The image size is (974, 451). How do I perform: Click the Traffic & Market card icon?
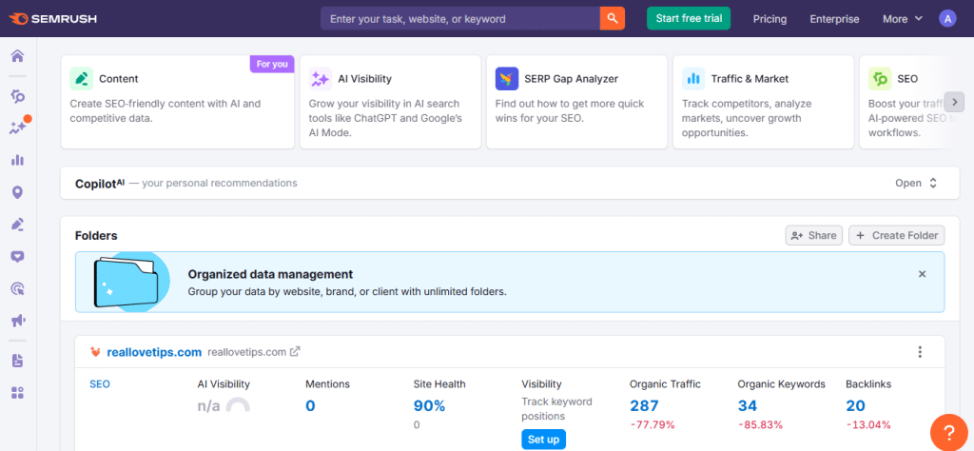pos(693,79)
